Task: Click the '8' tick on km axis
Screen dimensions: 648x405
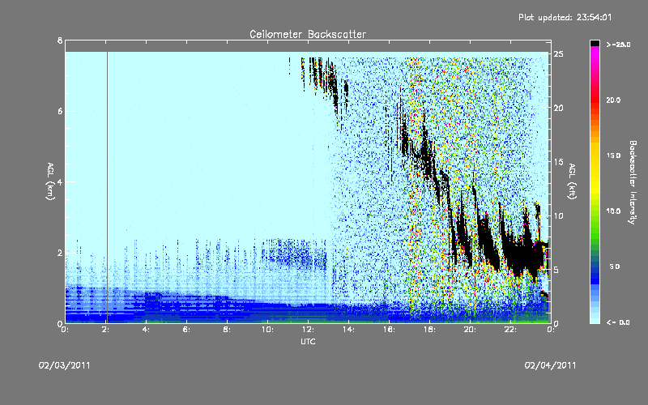Action: 60,40
